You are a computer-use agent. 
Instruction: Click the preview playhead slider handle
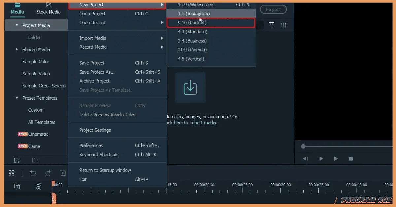coord(303,146)
